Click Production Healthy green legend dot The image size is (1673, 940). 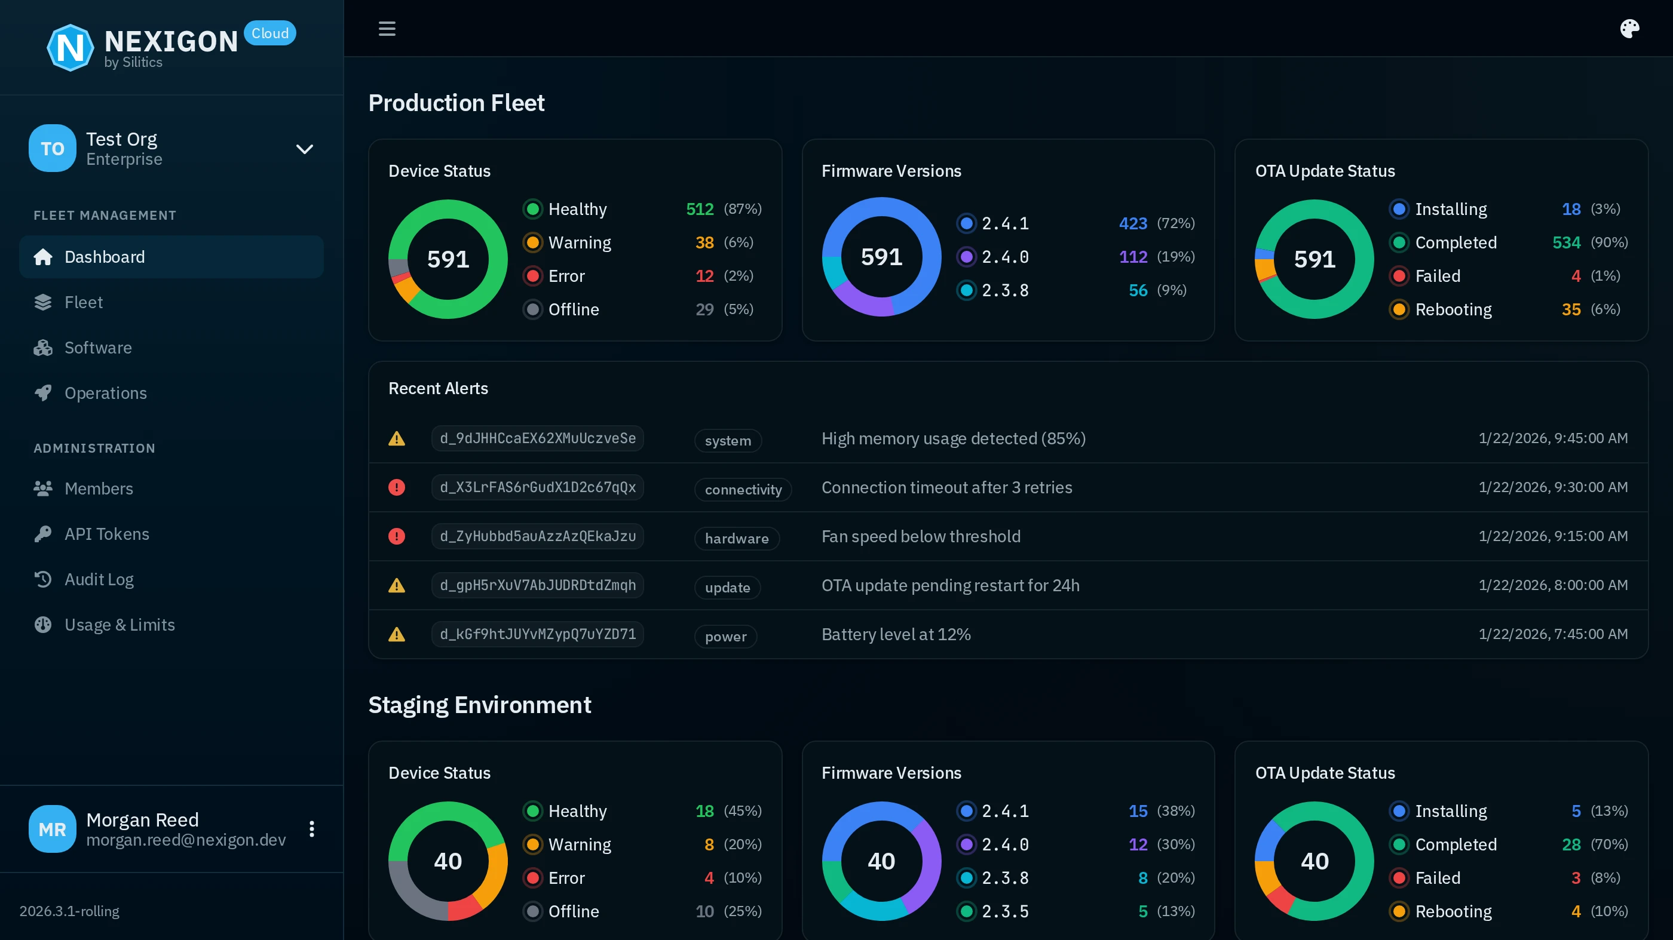click(x=532, y=209)
